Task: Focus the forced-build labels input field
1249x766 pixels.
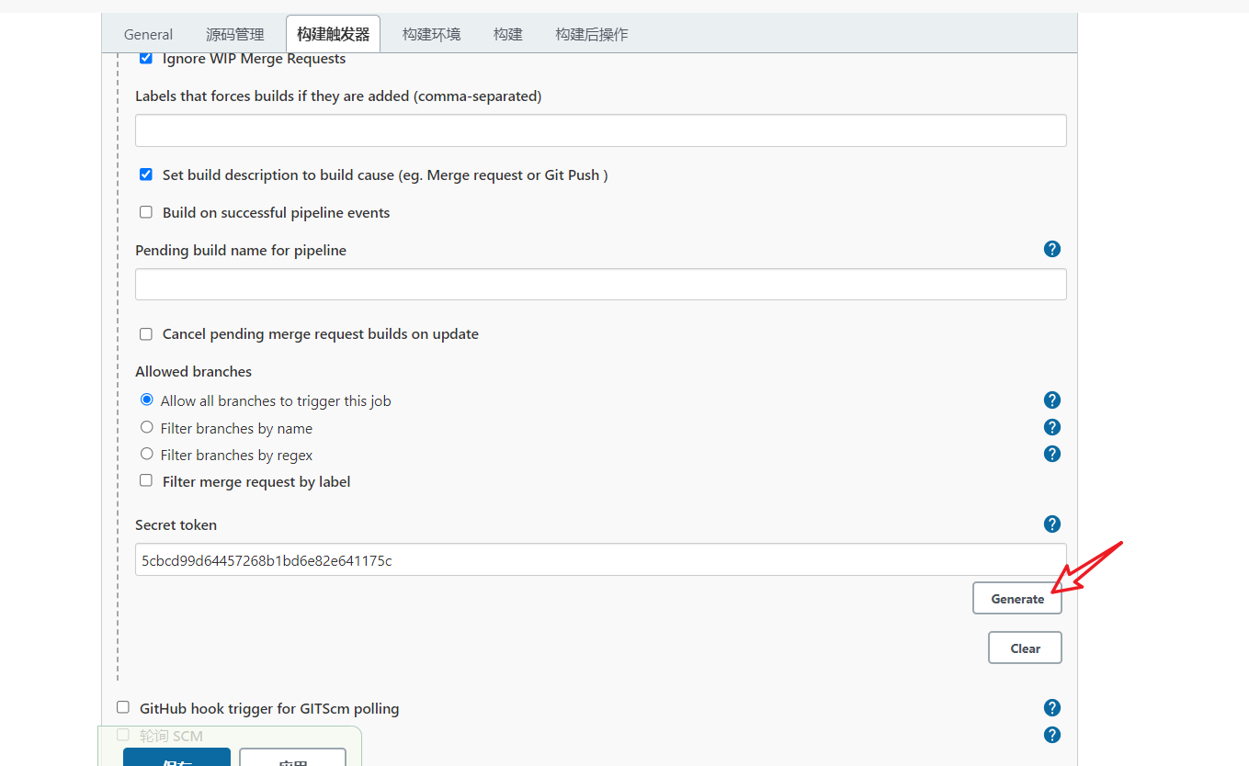Action: tap(601, 130)
